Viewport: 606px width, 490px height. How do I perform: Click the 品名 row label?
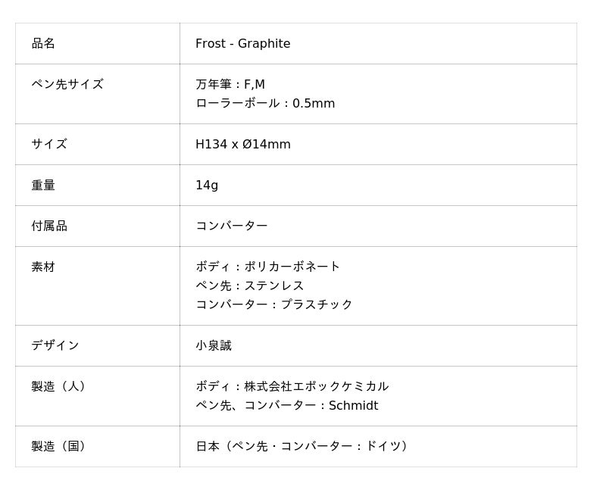pos(43,44)
